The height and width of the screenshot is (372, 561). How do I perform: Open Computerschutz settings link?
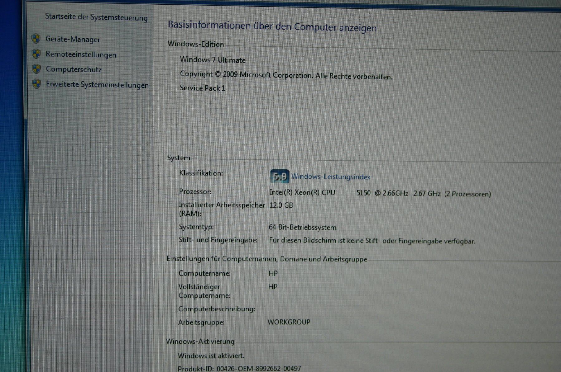(x=74, y=69)
